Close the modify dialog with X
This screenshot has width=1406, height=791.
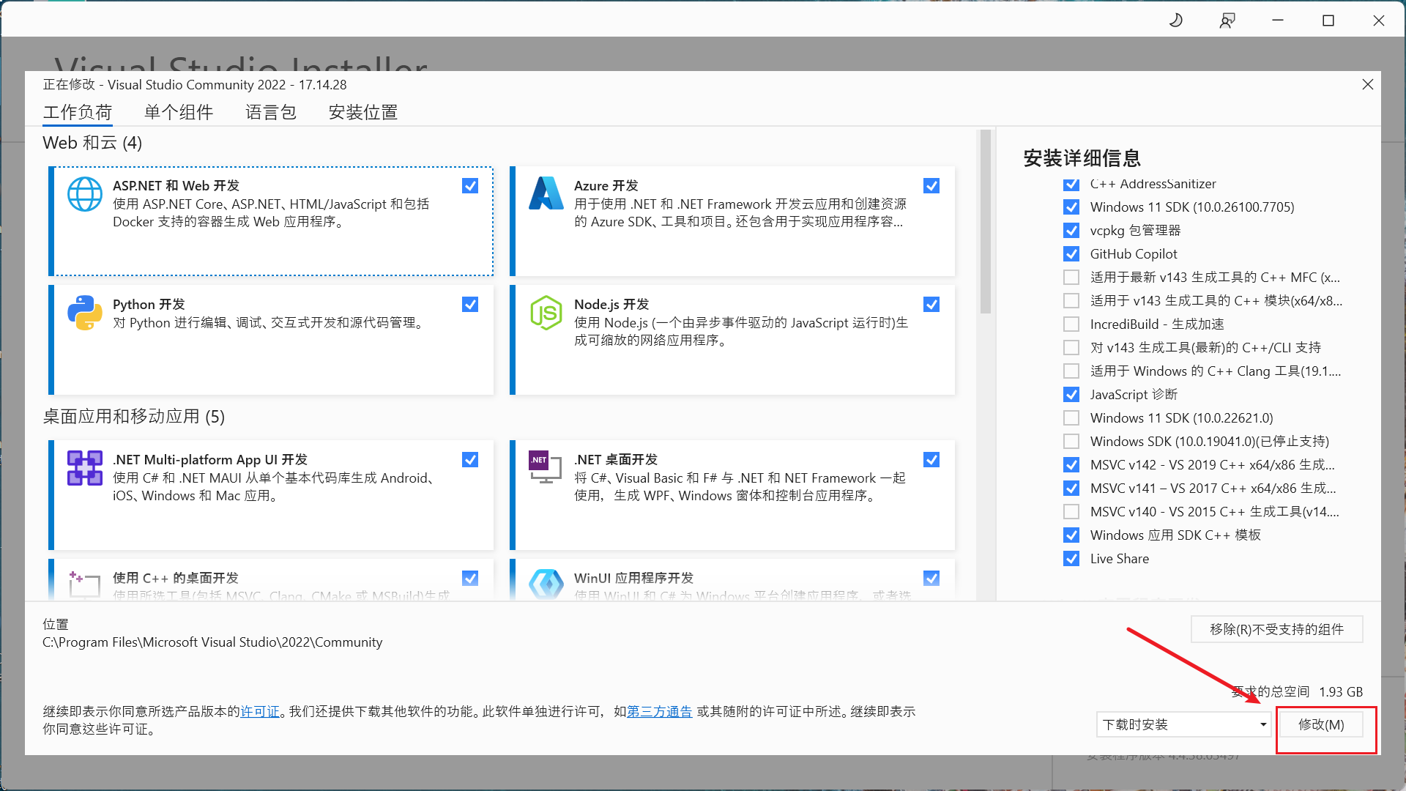(x=1367, y=84)
